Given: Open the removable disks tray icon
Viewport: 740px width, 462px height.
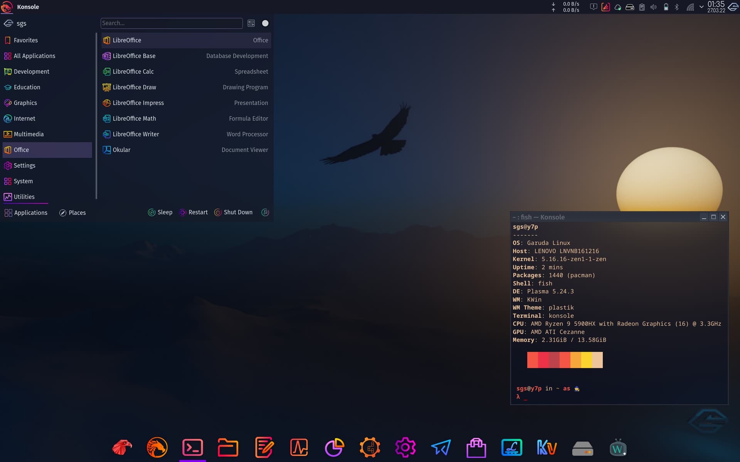Looking at the screenshot, I should [x=630, y=7].
